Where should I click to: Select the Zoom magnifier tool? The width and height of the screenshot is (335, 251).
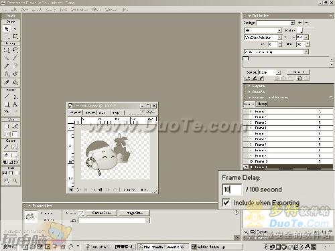15,181
